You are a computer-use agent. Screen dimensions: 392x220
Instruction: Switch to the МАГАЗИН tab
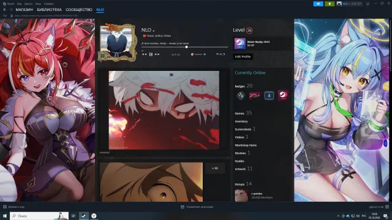(x=24, y=10)
